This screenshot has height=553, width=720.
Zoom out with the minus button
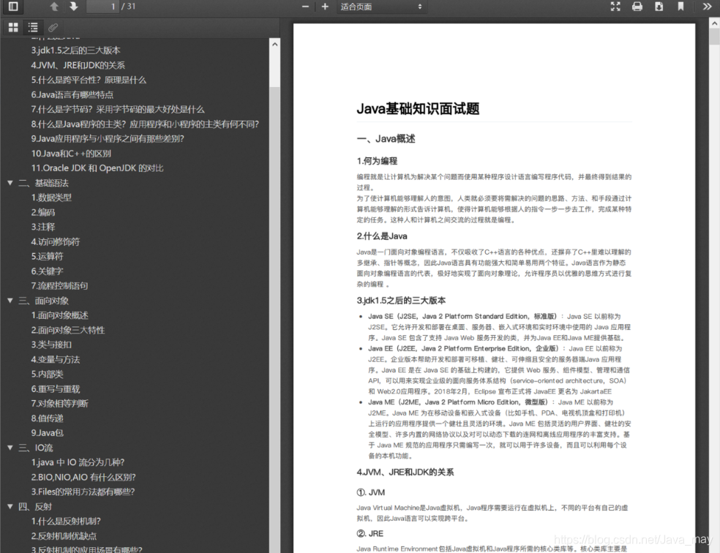(305, 7)
